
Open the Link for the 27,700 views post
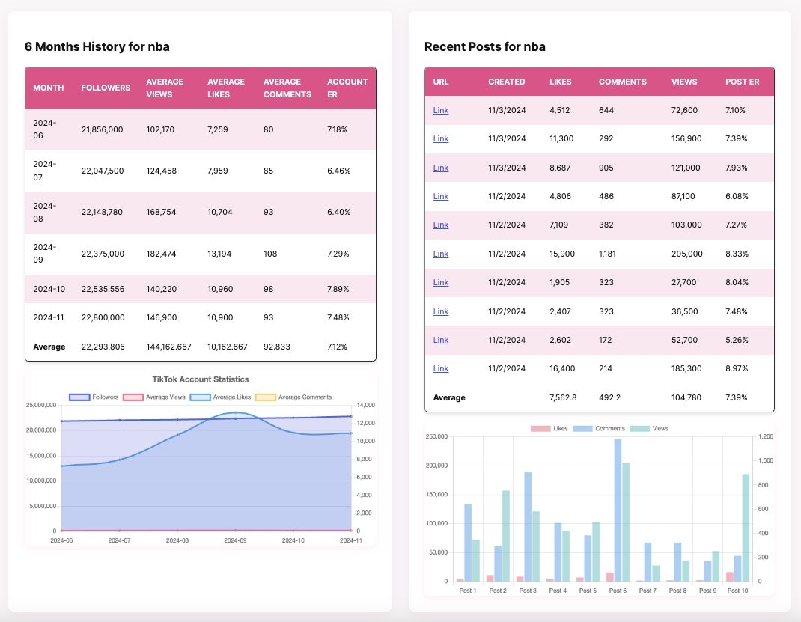click(440, 282)
